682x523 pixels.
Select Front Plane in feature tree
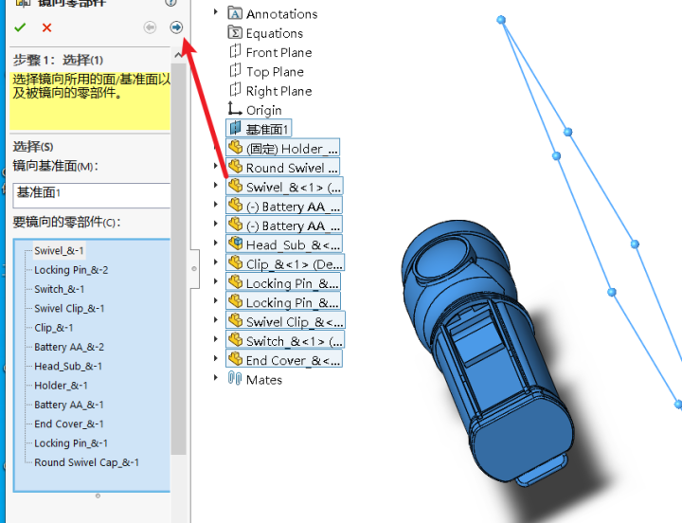(x=278, y=53)
